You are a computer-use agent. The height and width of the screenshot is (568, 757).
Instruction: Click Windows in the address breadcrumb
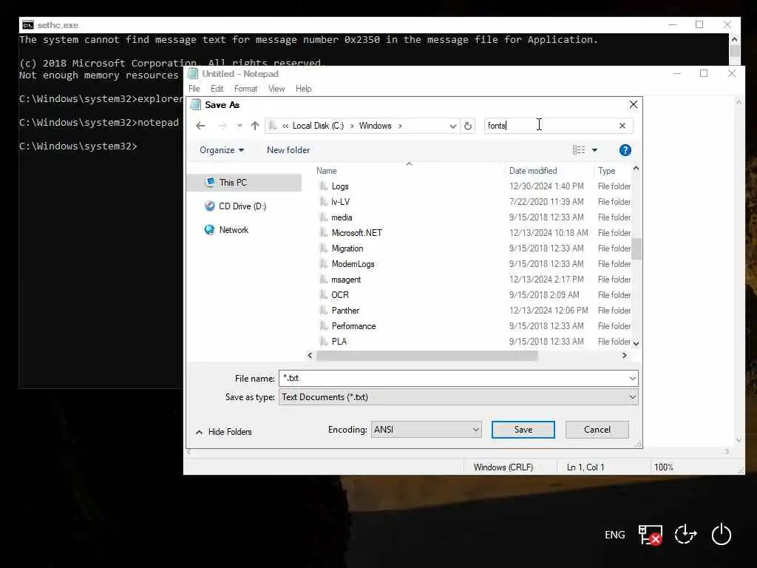coord(375,126)
